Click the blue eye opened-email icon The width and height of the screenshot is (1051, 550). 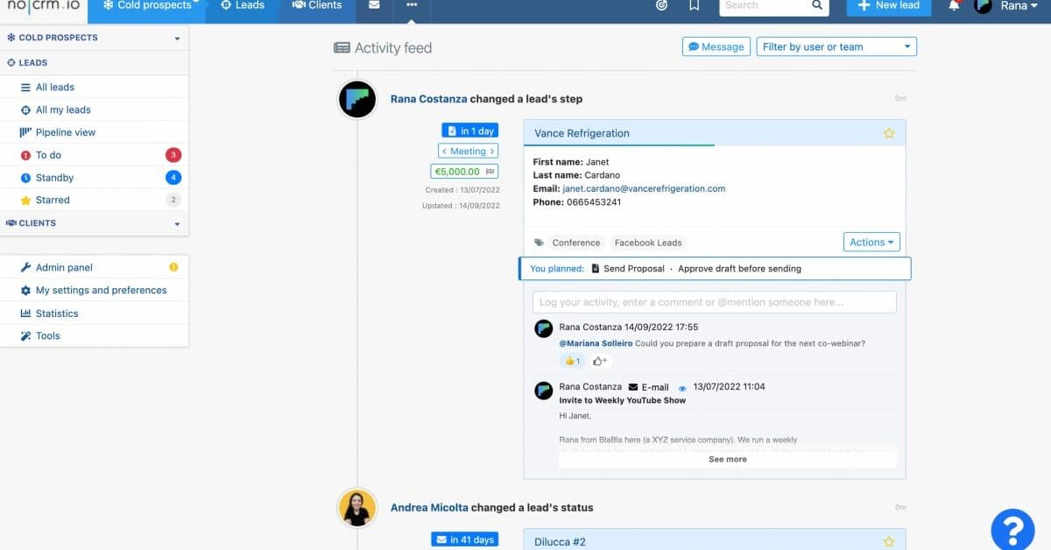click(x=682, y=388)
